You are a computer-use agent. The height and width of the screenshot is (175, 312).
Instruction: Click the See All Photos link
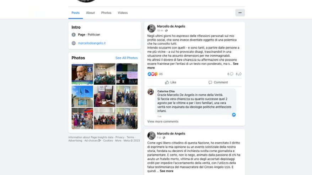[127, 58]
